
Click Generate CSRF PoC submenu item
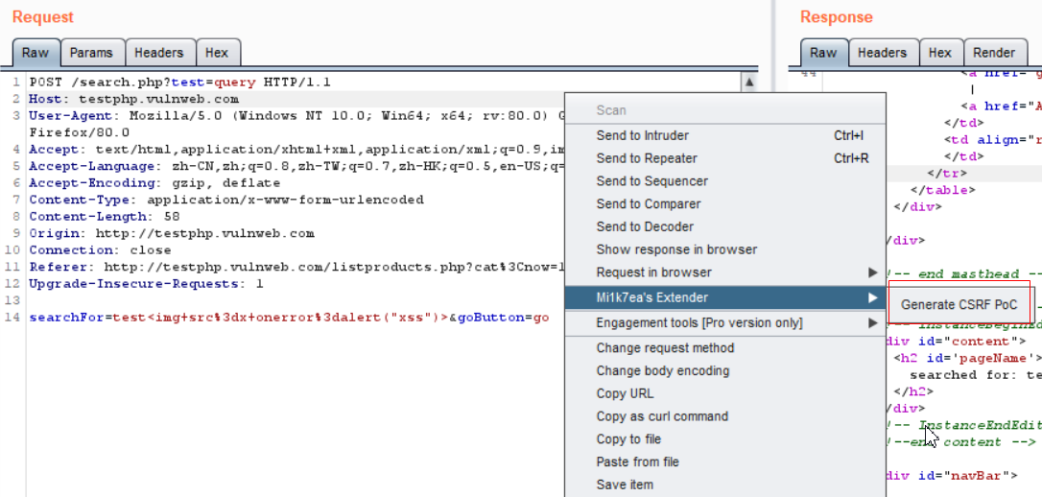(x=959, y=305)
